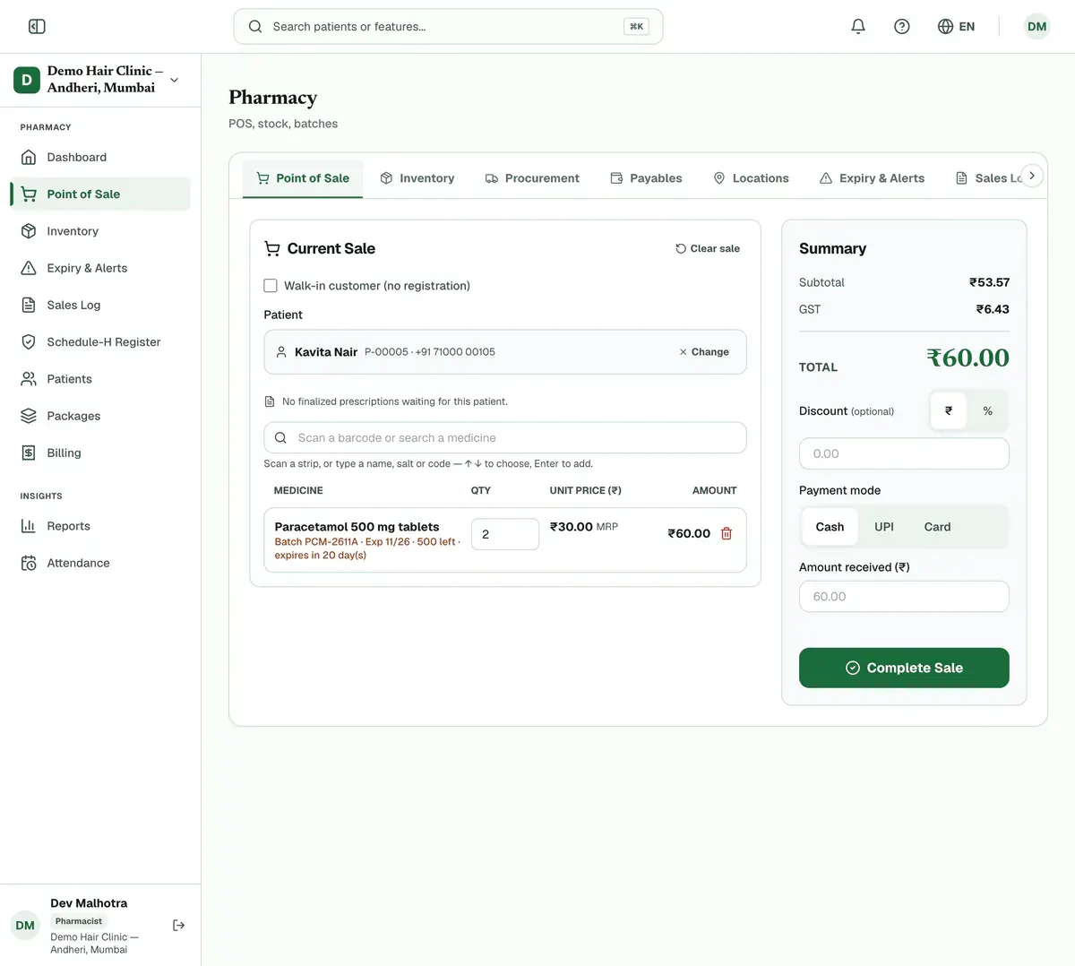Click the Current Sale cart icon
Screen dimensions: 1075x966
[272, 249]
